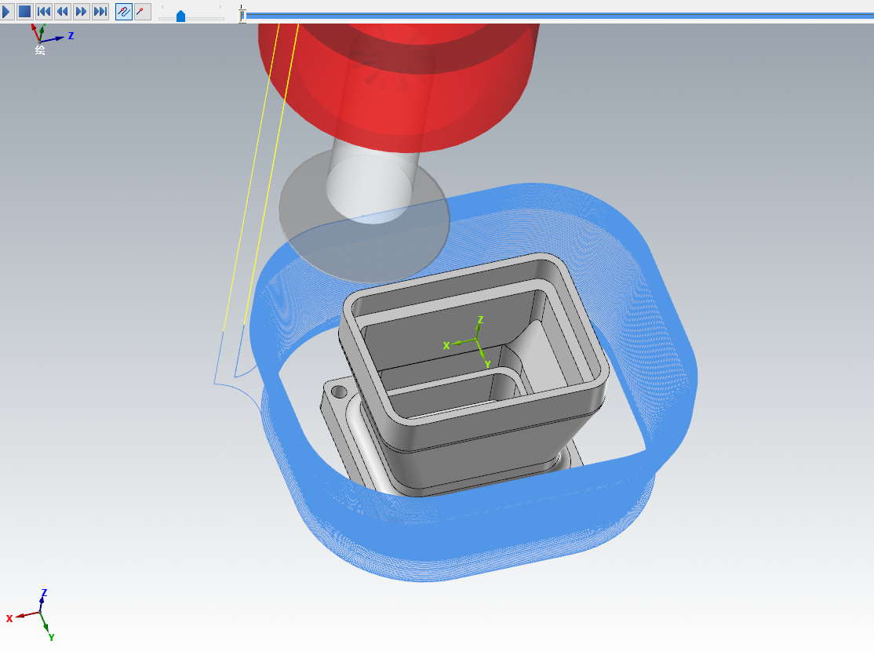Toggle the trace mode button
Image resolution: width=874 pixels, height=655 pixels.
[124, 12]
